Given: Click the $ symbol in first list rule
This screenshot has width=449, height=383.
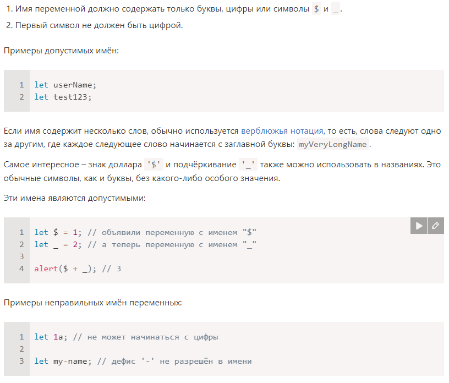Looking at the screenshot, I should (x=316, y=9).
